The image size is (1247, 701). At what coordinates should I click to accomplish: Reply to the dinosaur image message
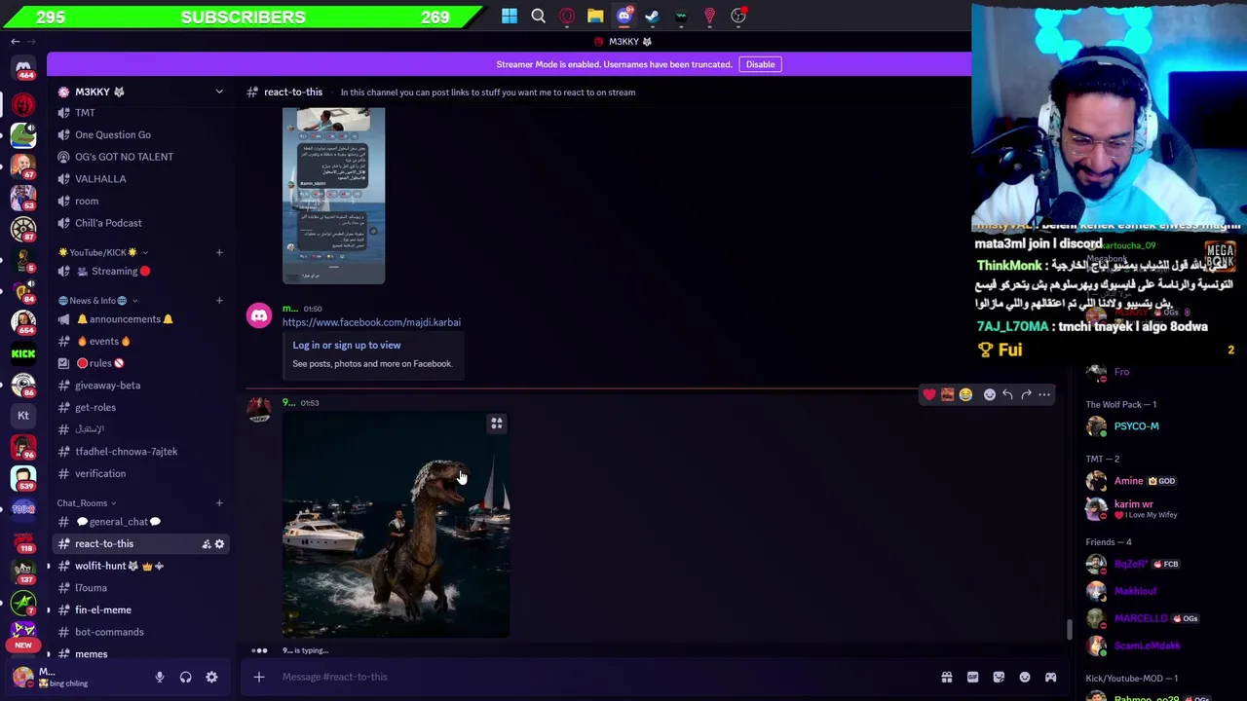(1007, 394)
